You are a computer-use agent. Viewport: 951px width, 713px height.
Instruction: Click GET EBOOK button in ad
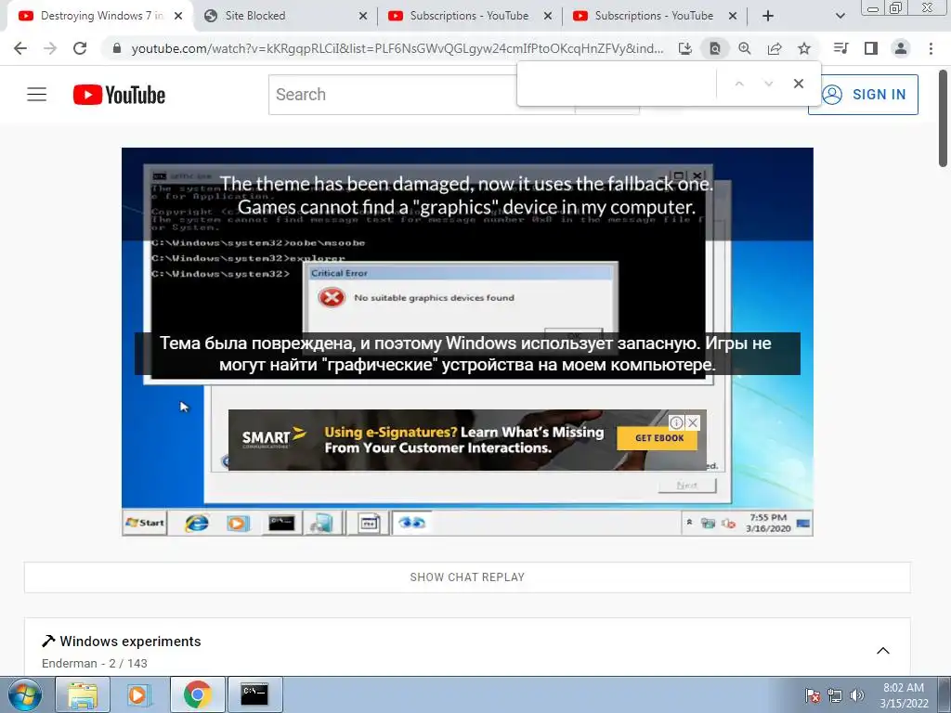point(659,438)
